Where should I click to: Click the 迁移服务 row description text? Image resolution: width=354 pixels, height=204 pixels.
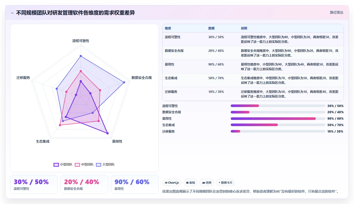point(289,94)
